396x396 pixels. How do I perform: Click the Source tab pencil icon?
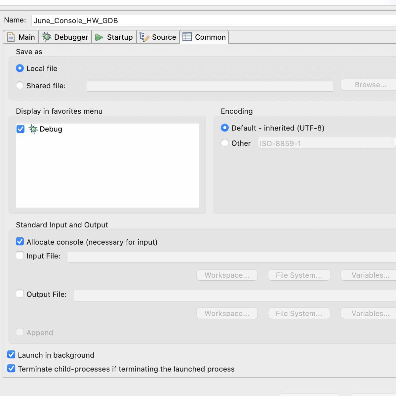click(144, 37)
